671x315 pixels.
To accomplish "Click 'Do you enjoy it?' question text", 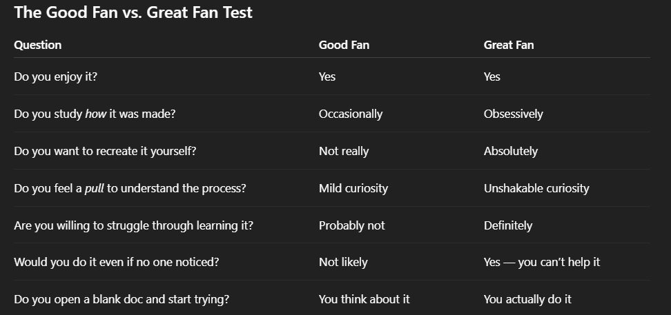I will click(x=56, y=77).
